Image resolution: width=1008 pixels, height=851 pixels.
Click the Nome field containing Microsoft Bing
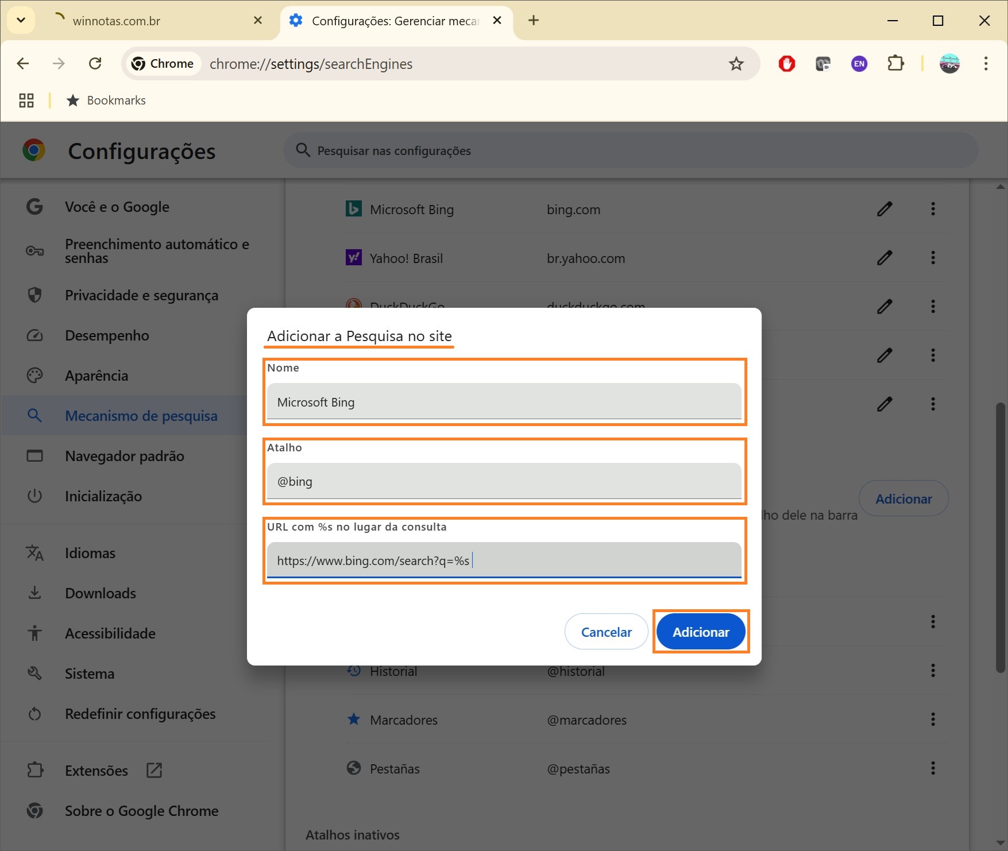(504, 401)
